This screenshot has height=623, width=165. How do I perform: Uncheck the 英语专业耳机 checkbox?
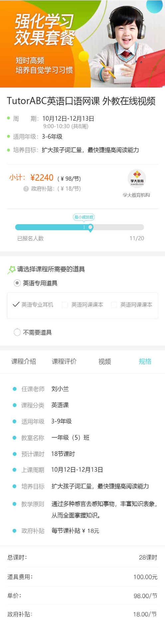(x=15, y=305)
